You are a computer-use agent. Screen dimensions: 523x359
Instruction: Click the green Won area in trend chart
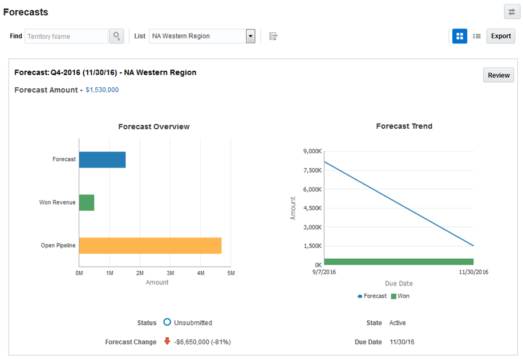[399, 262]
